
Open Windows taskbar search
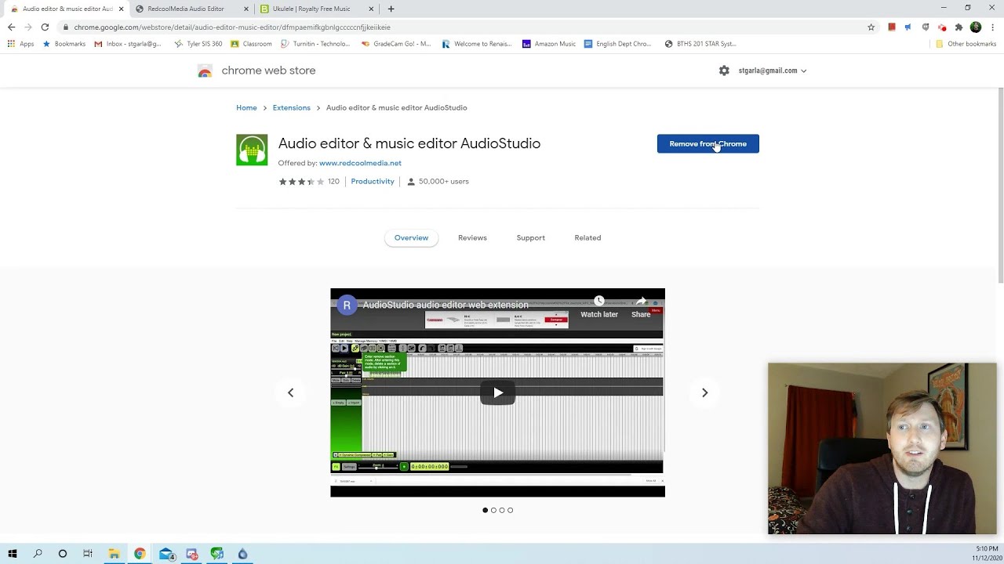(37, 554)
